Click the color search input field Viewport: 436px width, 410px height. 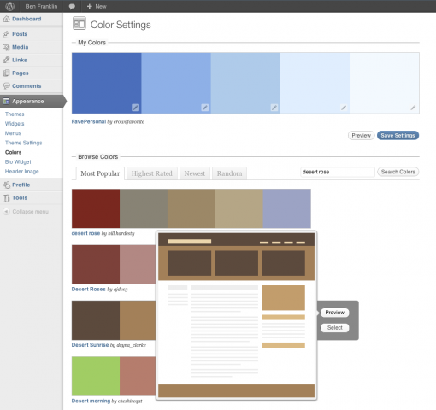[x=338, y=172]
